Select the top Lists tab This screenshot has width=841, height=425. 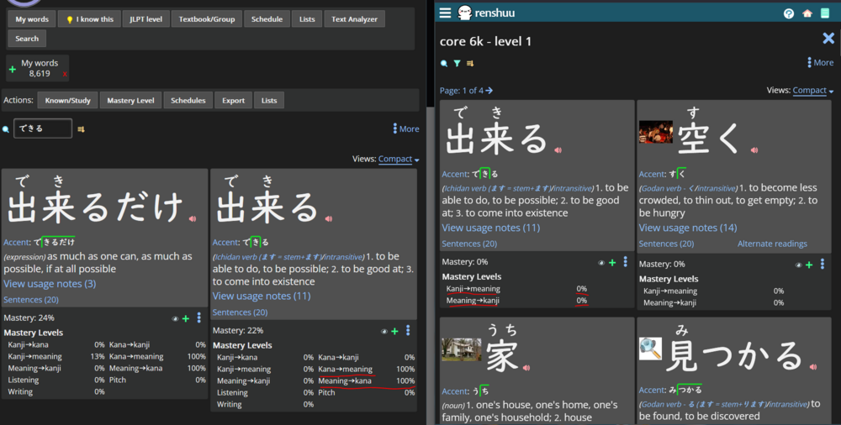click(307, 18)
